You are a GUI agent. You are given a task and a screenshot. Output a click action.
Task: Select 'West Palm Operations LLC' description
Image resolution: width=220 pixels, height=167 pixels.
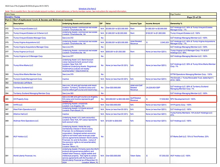25,109
